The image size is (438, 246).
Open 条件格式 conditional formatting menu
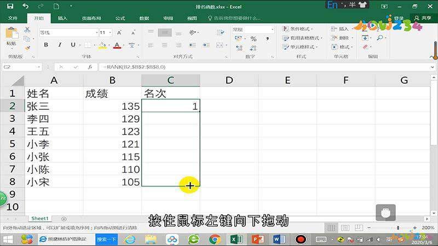297,29
